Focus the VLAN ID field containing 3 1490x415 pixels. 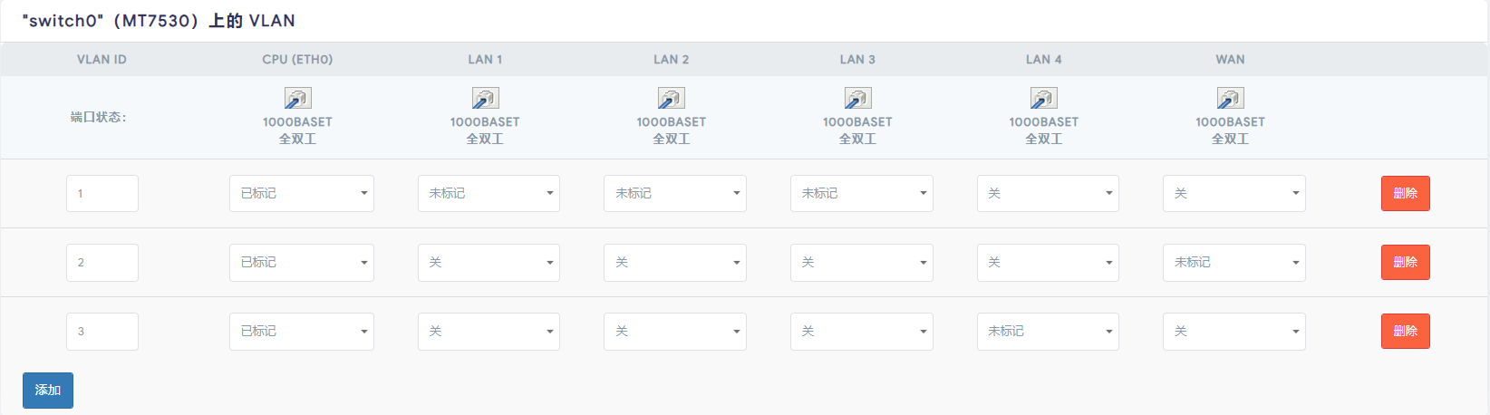click(x=102, y=332)
